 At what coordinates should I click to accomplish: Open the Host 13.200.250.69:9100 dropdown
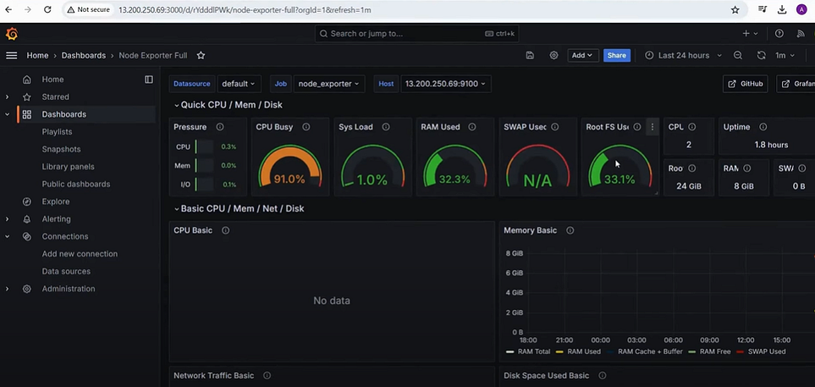[445, 84]
